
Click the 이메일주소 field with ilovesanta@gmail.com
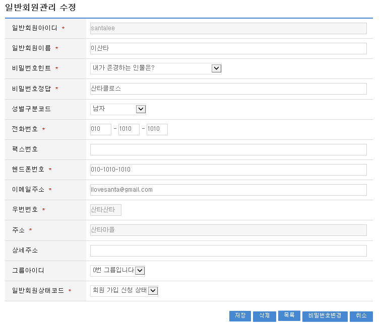click(228, 190)
